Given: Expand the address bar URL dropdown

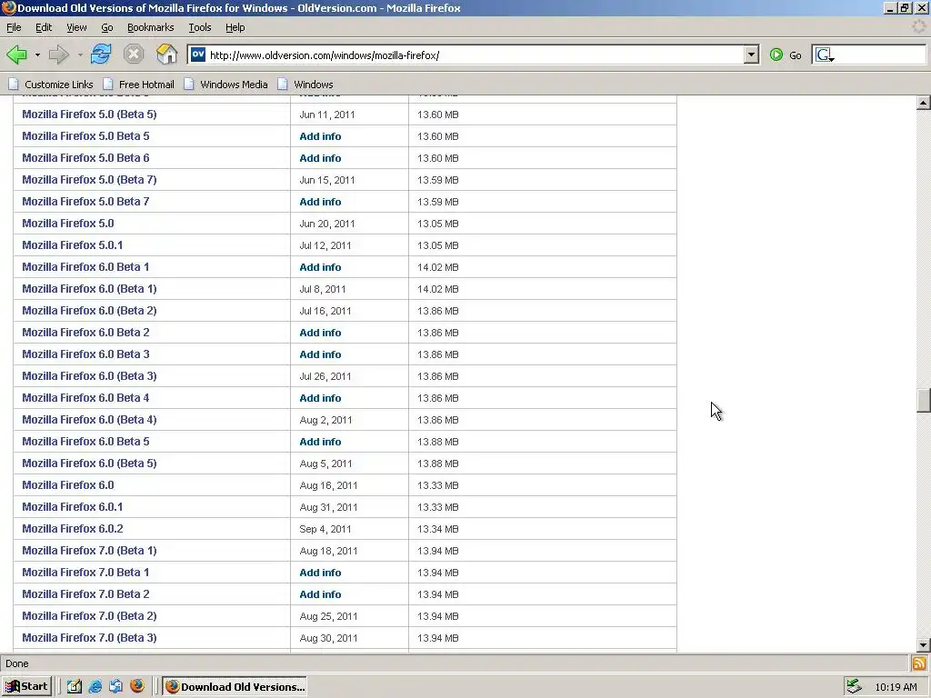Looking at the screenshot, I should [751, 55].
